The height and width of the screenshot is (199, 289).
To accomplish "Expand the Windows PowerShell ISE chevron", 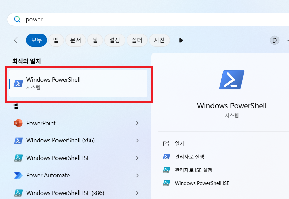I will (x=137, y=158).
